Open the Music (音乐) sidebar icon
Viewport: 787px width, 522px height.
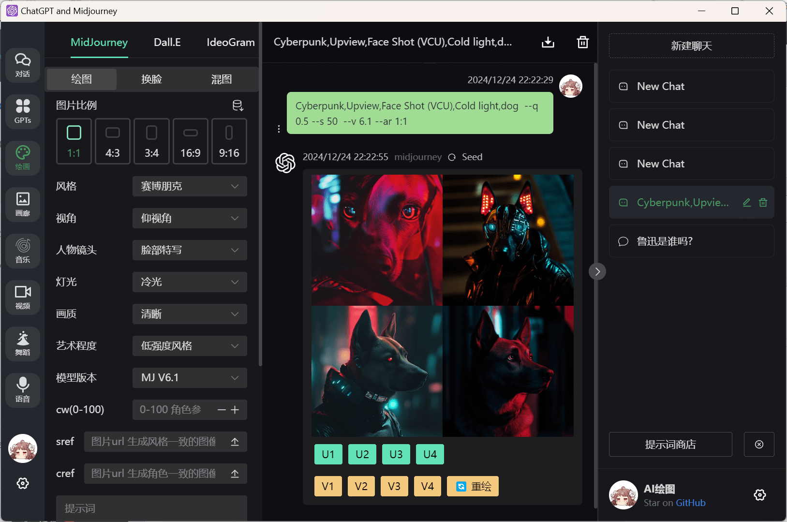23,251
